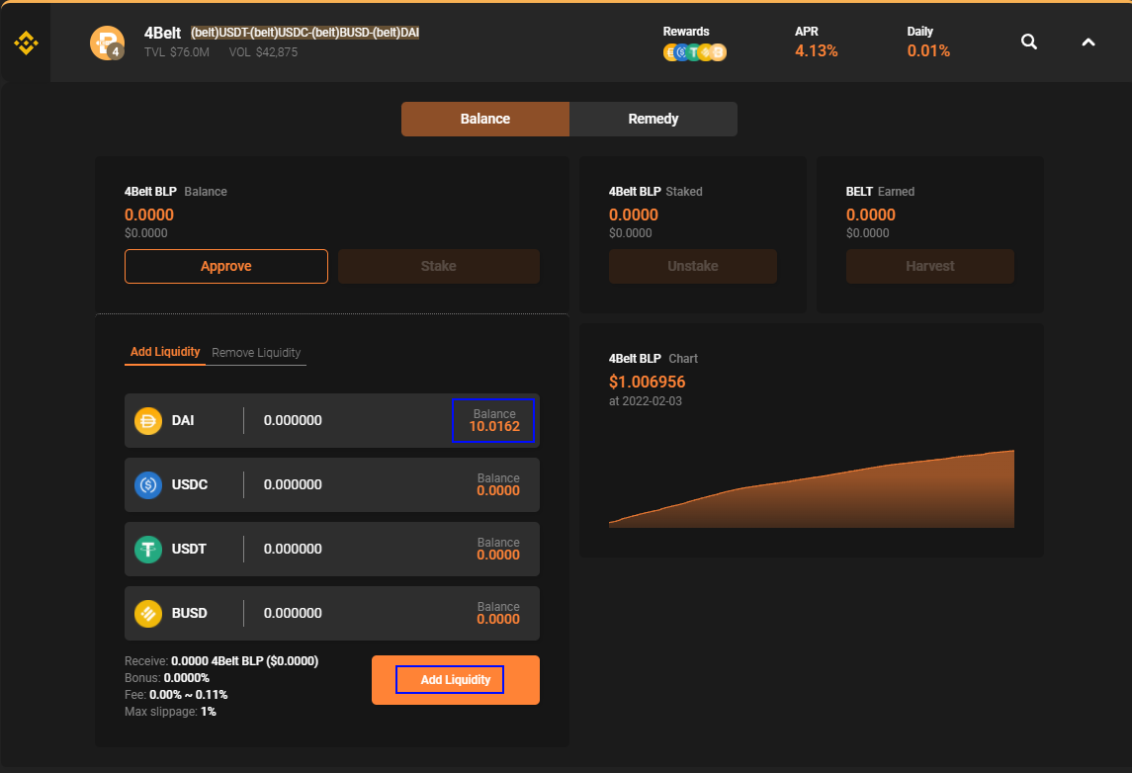Select the Add Liquidity tab
The image size is (1132, 773).
coord(165,352)
